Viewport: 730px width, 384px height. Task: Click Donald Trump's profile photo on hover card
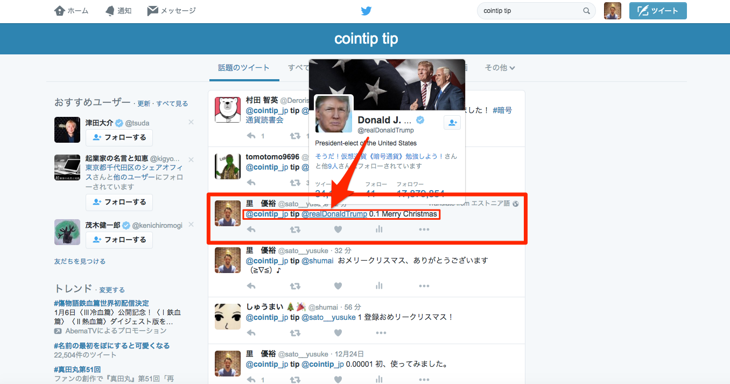(x=334, y=114)
